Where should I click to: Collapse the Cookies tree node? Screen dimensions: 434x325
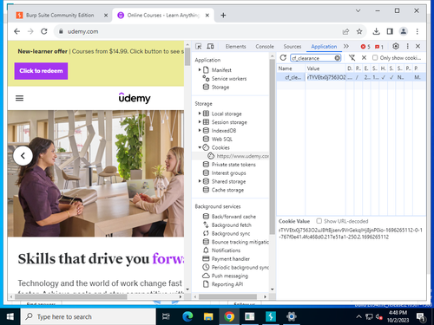point(200,147)
